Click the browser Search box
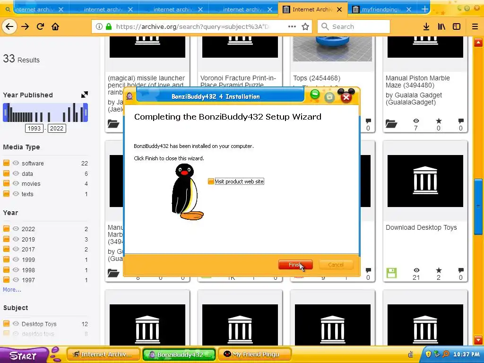This screenshot has height=363, width=484. tap(354, 26)
